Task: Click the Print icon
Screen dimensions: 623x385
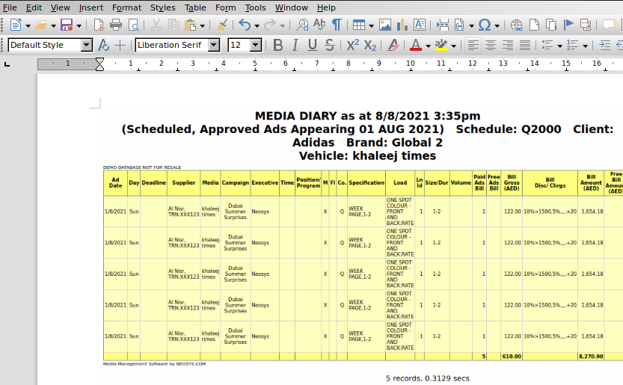Action: (x=116, y=25)
